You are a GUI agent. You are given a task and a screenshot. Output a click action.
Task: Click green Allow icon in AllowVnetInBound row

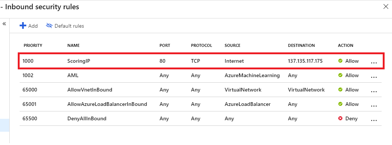[x=340, y=90]
